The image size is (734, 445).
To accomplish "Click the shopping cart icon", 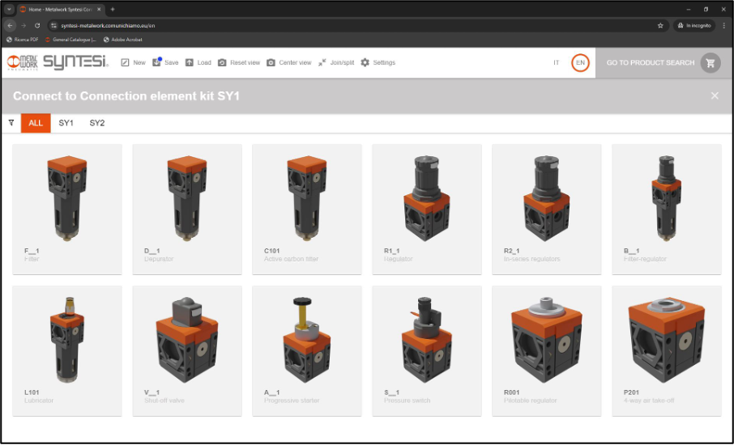I will (x=711, y=62).
